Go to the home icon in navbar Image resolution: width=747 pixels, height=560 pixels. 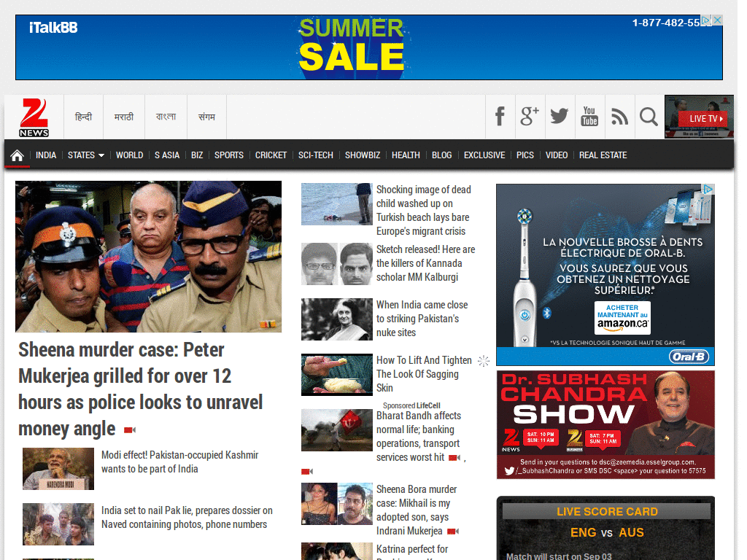(x=18, y=155)
